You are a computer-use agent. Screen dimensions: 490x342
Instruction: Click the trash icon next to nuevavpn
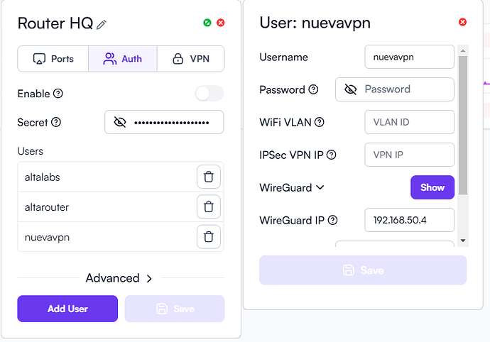[209, 237]
